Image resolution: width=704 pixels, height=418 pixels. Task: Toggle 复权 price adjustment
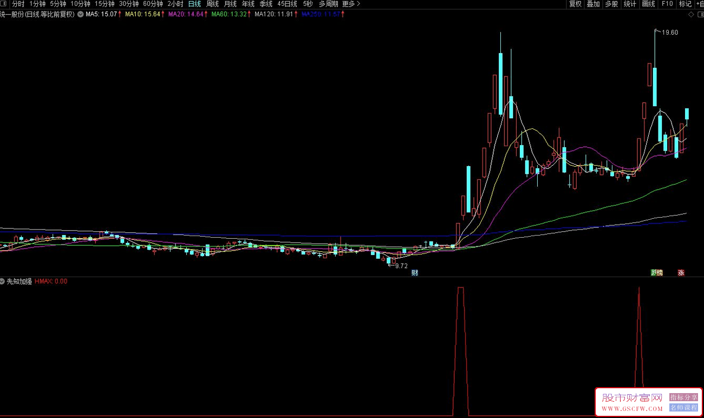(x=575, y=4)
